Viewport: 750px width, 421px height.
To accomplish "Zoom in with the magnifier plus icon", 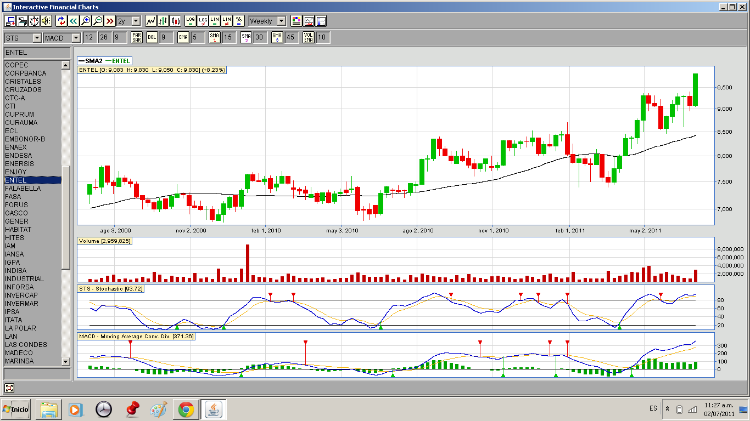I will point(86,21).
